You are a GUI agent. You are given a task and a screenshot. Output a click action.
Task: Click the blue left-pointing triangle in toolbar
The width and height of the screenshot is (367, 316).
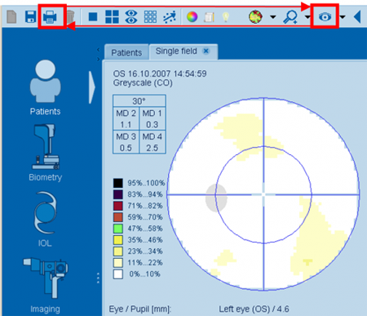pos(357,17)
